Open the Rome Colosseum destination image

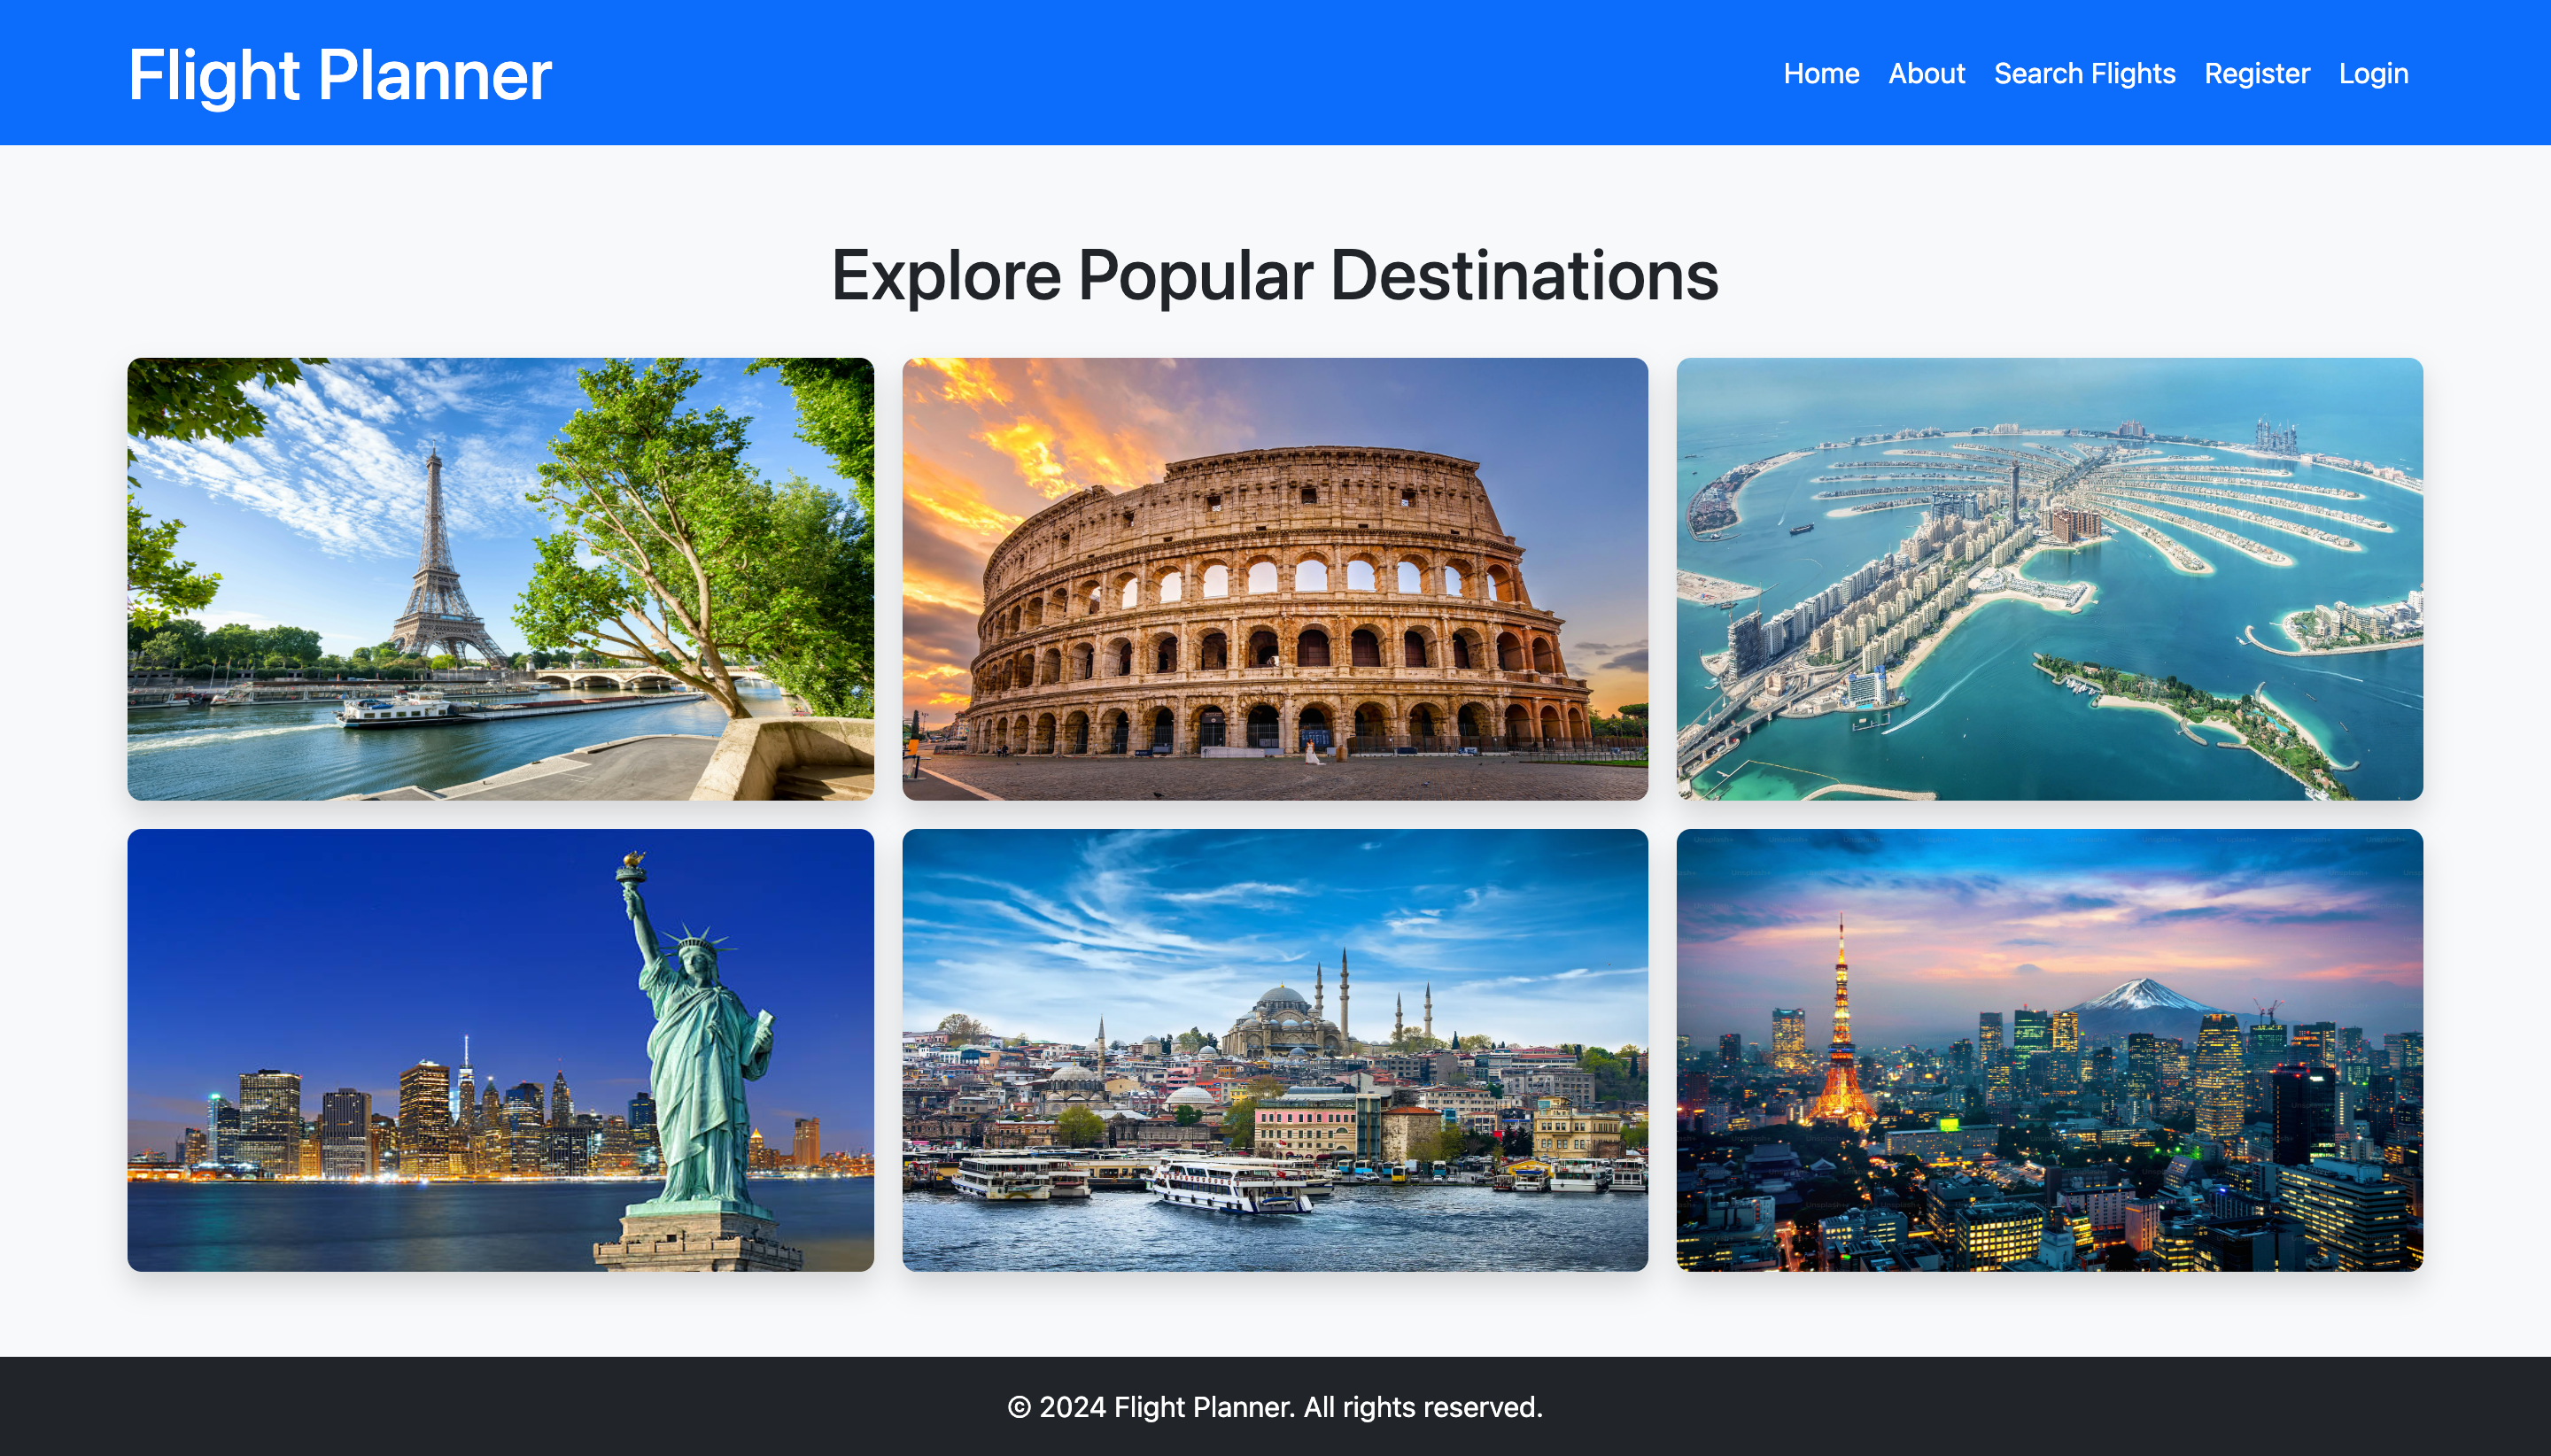tap(1274, 578)
